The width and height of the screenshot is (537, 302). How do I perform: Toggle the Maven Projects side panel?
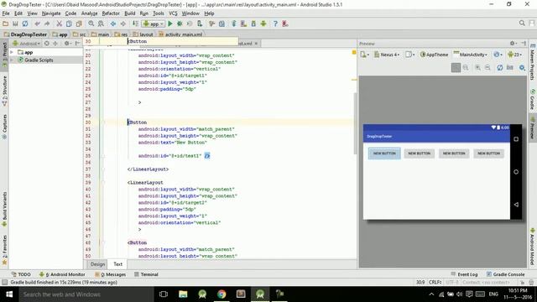(533, 62)
